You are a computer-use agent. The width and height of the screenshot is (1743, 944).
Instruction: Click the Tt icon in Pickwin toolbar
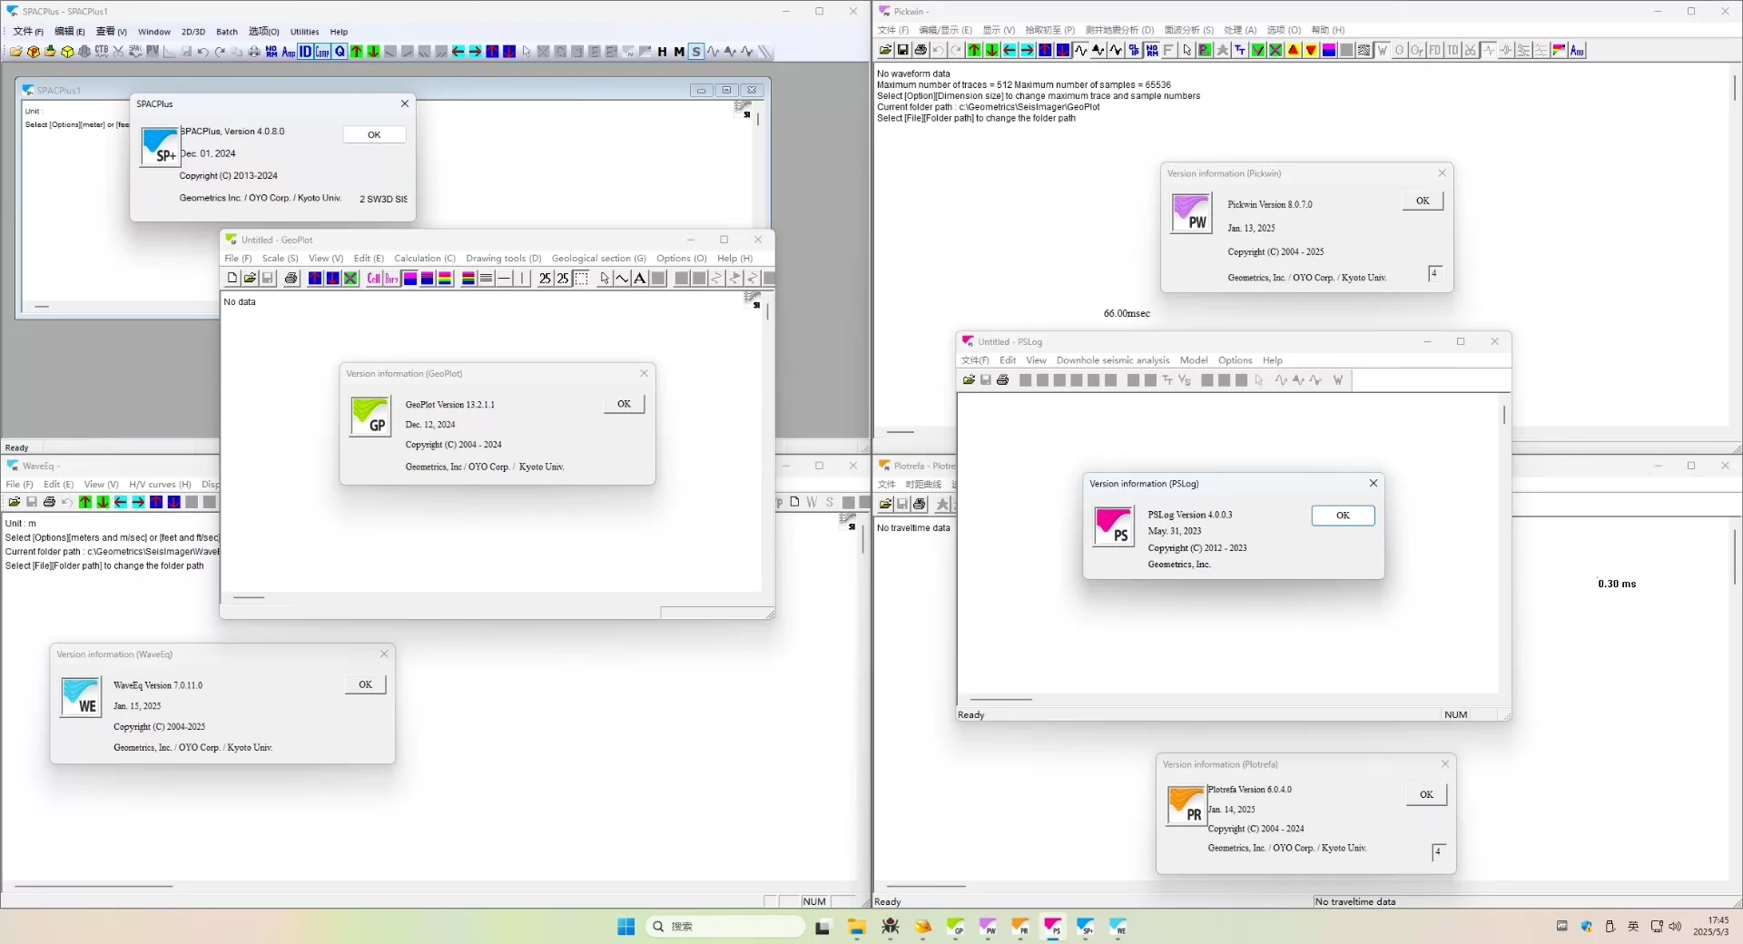coord(1240,50)
